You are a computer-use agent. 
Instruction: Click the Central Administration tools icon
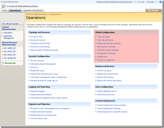pos(4,6)
